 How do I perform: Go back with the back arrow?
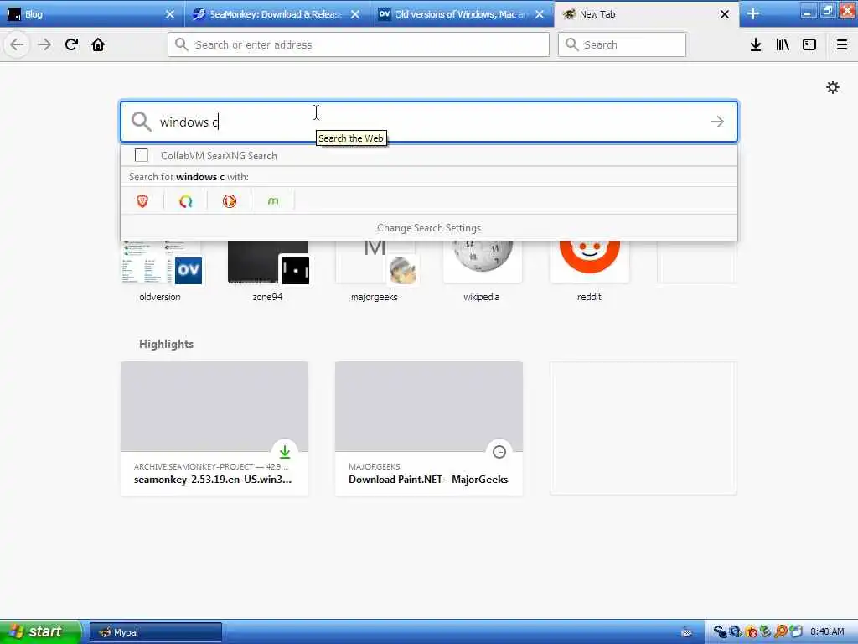(x=17, y=44)
